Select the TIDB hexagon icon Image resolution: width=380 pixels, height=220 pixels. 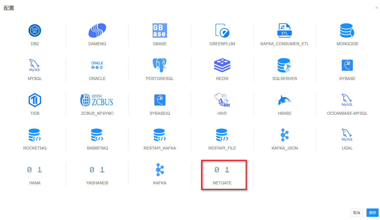pyautogui.click(x=35, y=100)
